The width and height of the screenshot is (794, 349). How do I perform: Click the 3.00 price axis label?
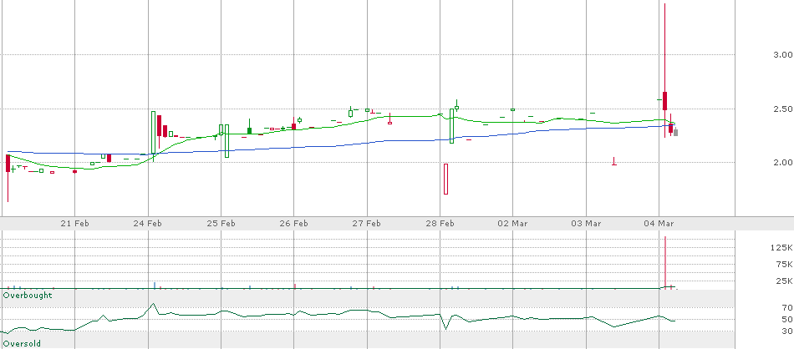(783, 54)
